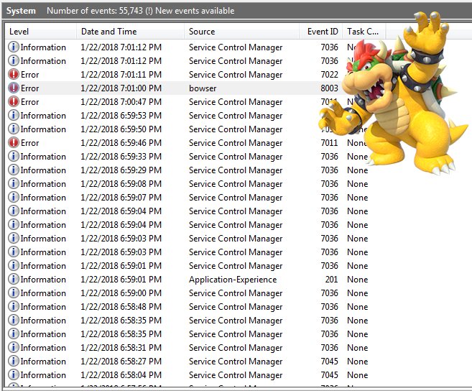Click the information icon for the 6:58:31 PM event
Screen dimensions: 472x391
pos(13,348)
